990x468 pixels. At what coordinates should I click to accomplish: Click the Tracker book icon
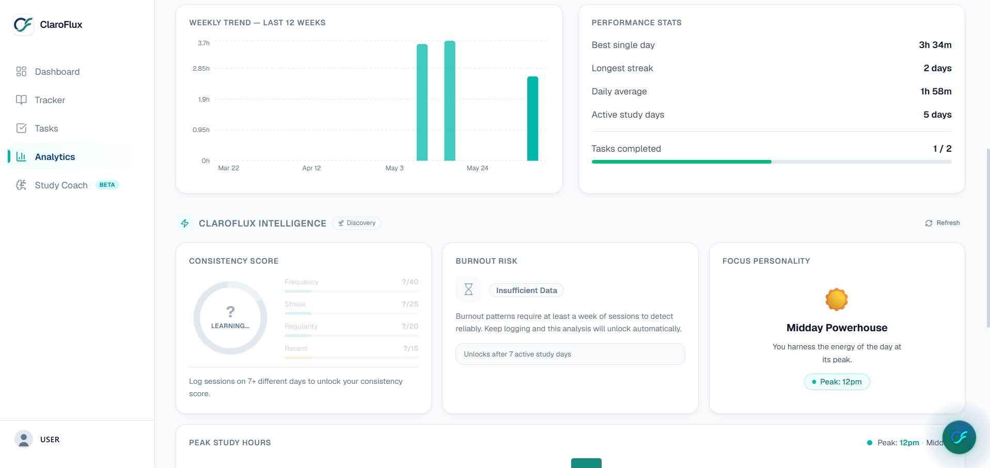coord(21,100)
